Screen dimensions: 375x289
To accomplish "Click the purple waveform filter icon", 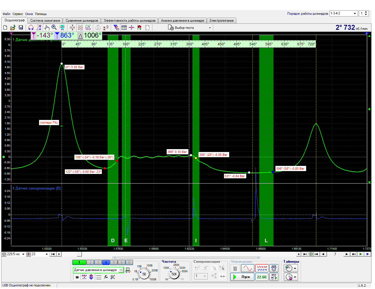I will click(x=84, y=277).
